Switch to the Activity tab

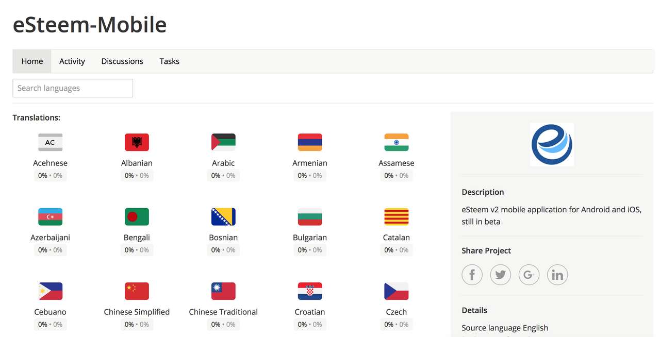[x=72, y=61]
